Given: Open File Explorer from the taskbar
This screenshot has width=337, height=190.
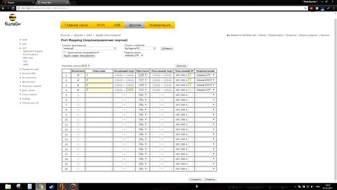Looking at the screenshot, I should [8, 186].
